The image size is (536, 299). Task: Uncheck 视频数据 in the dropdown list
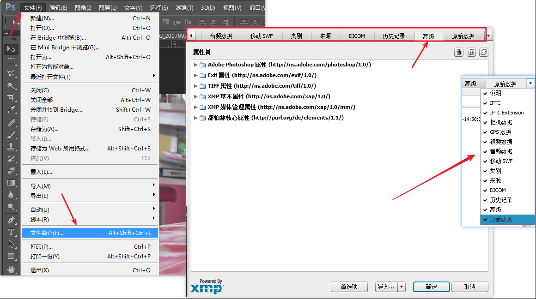tap(499, 142)
